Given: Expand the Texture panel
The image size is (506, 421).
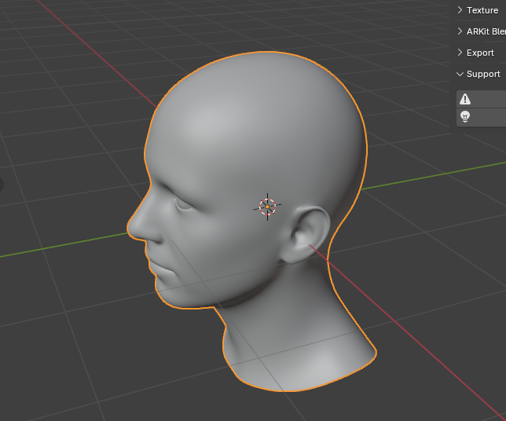Looking at the screenshot, I should point(482,10).
